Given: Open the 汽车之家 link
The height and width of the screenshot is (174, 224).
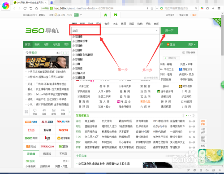Looking at the screenshot, I should click(84, 86).
